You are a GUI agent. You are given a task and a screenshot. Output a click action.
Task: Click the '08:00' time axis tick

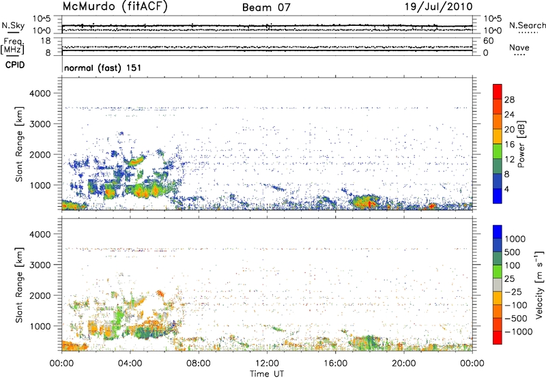(x=199, y=363)
